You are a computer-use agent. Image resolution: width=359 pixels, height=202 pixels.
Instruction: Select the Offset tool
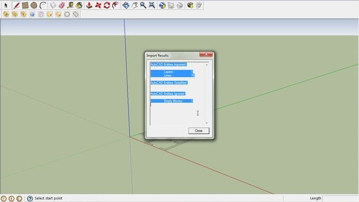click(116, 5)
